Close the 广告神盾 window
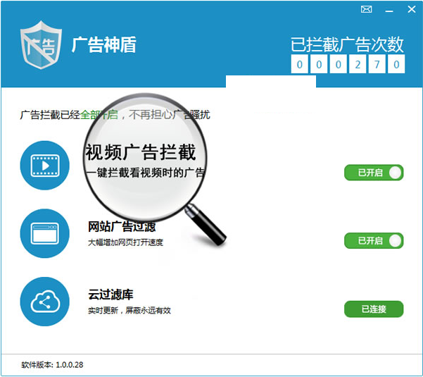The width and height of the screenshot is (423, 377). point(410,9)
